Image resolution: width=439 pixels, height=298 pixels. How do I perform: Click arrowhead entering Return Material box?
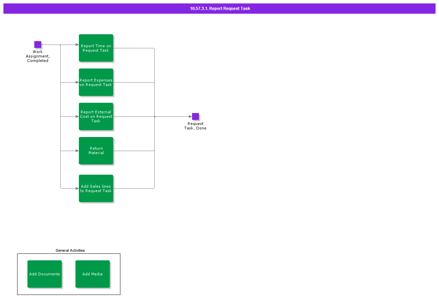[x=77, y=151]
